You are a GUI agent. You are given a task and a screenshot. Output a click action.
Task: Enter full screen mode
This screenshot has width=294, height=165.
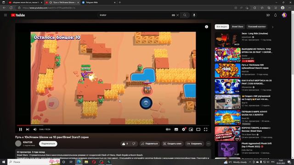[206, 129]
